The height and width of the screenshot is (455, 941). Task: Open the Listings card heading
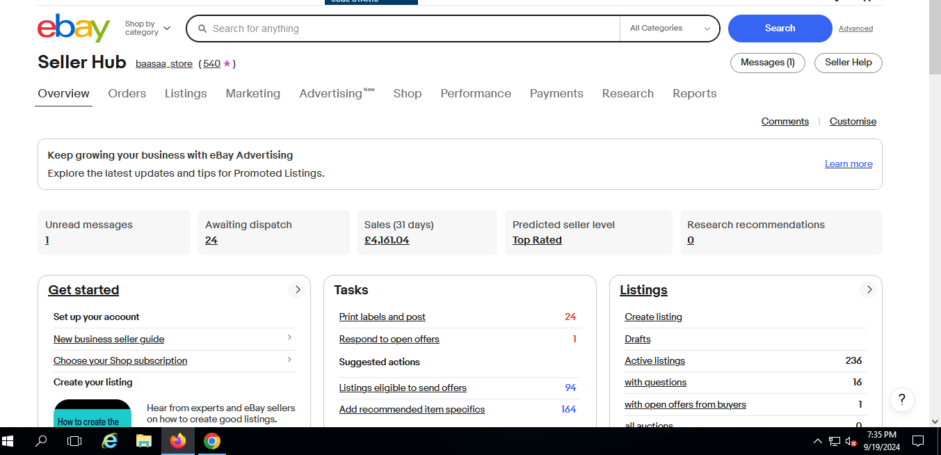click(643, 290)
